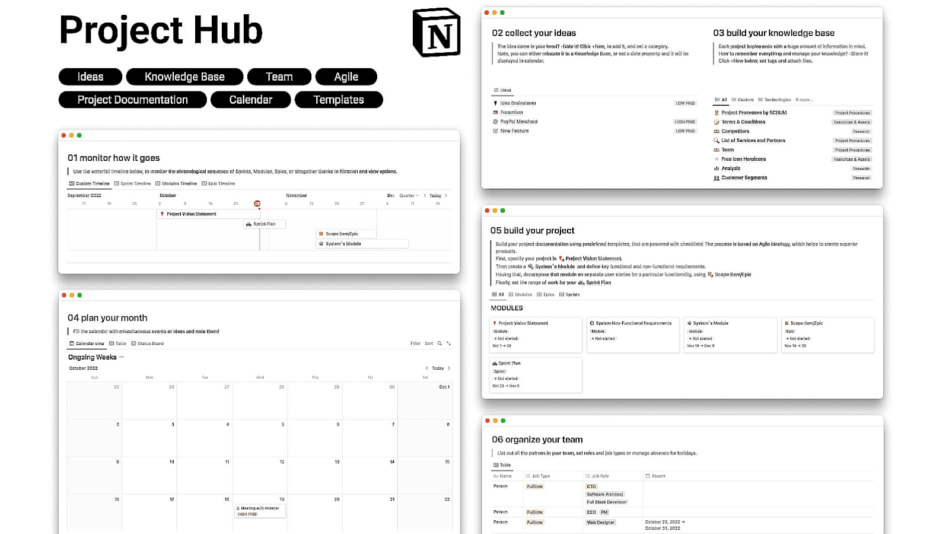Switch to the Sprint Timeline tab
This screenshot has height=534, width=949.
click(133, 183)
